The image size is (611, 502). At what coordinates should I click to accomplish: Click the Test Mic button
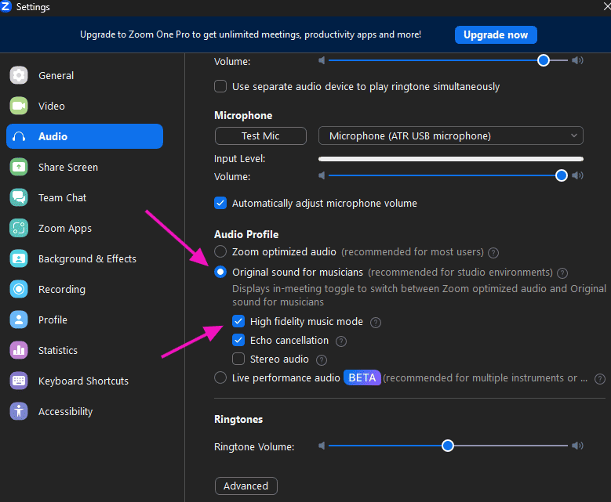pyautogui.click(x=260, y=135)
